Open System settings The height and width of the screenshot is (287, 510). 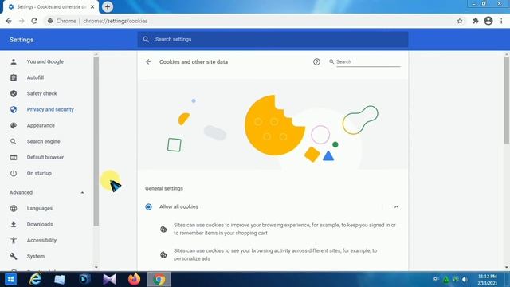coord(35,256)
